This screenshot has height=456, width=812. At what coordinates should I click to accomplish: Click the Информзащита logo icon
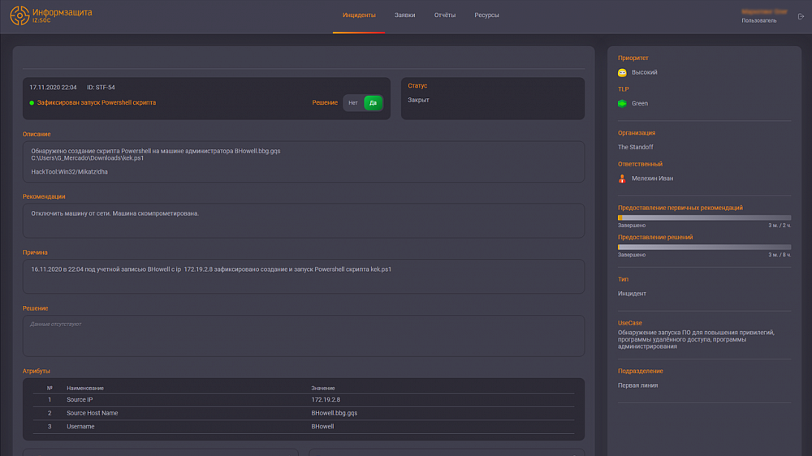coord(19,15)
